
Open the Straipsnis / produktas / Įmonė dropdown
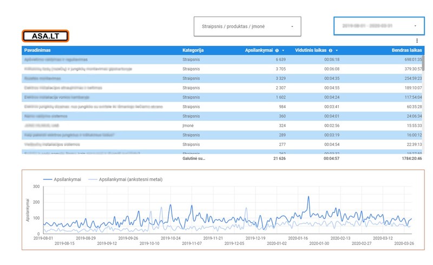point(247,27)
